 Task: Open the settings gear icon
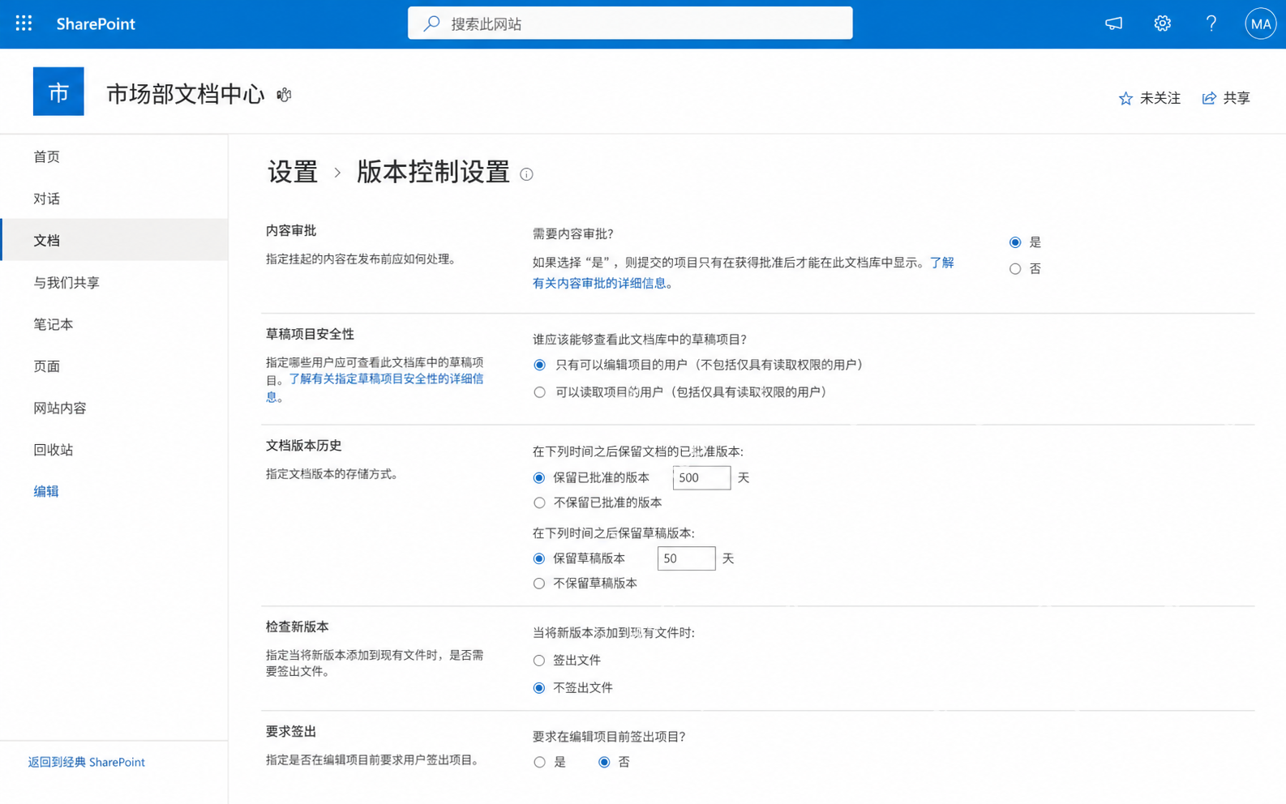[x=1162, y=24]
